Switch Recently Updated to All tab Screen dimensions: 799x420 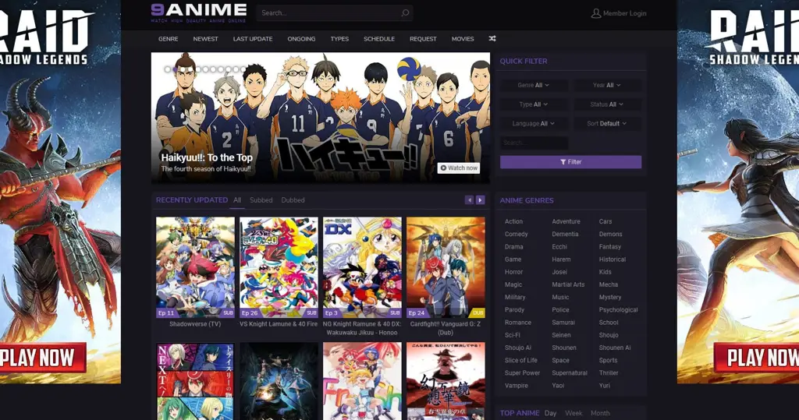[x=237, y=200]
